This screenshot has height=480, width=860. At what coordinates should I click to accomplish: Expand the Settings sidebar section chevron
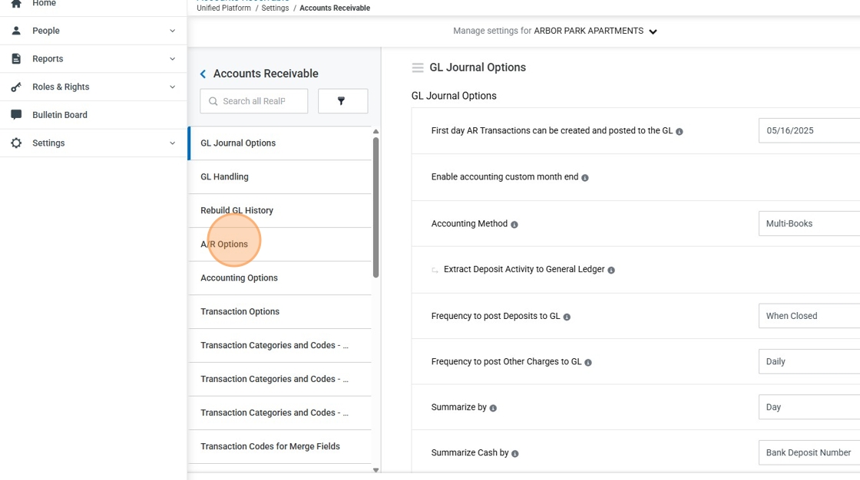point(172,143)
